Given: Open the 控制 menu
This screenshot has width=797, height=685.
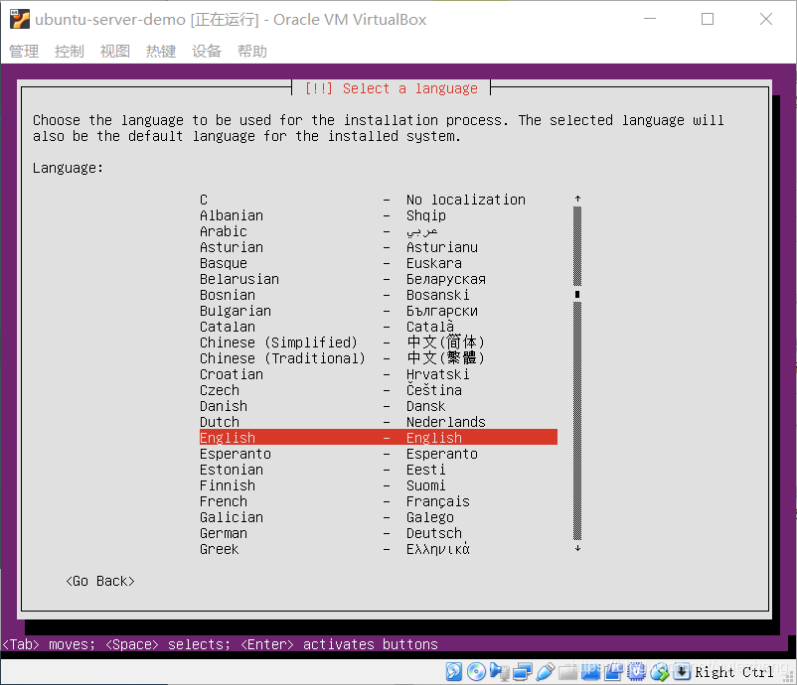Looking at the screenshot, I should coord(70,52).
